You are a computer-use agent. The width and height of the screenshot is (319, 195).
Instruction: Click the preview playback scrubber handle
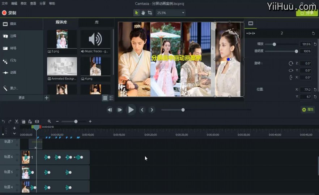pos(183,110)
